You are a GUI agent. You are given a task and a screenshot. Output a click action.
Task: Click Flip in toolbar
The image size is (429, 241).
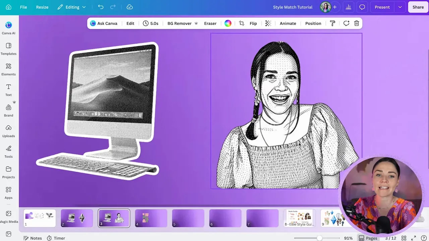pos(253,23)
